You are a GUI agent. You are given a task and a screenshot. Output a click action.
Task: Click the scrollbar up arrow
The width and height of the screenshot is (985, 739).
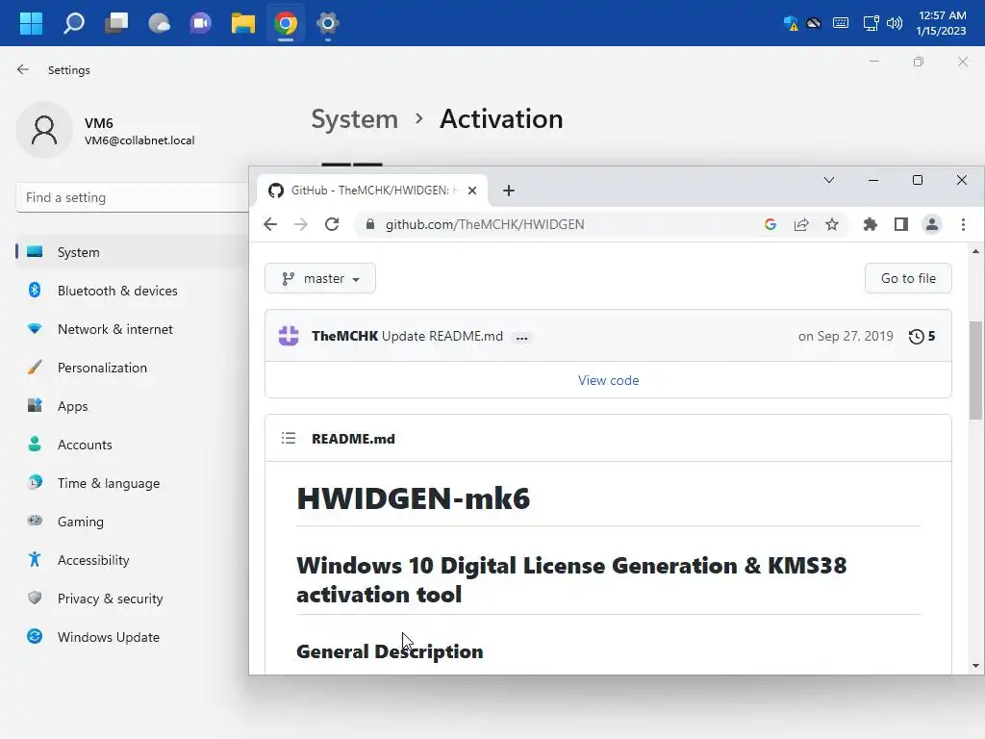pos(975,251)
